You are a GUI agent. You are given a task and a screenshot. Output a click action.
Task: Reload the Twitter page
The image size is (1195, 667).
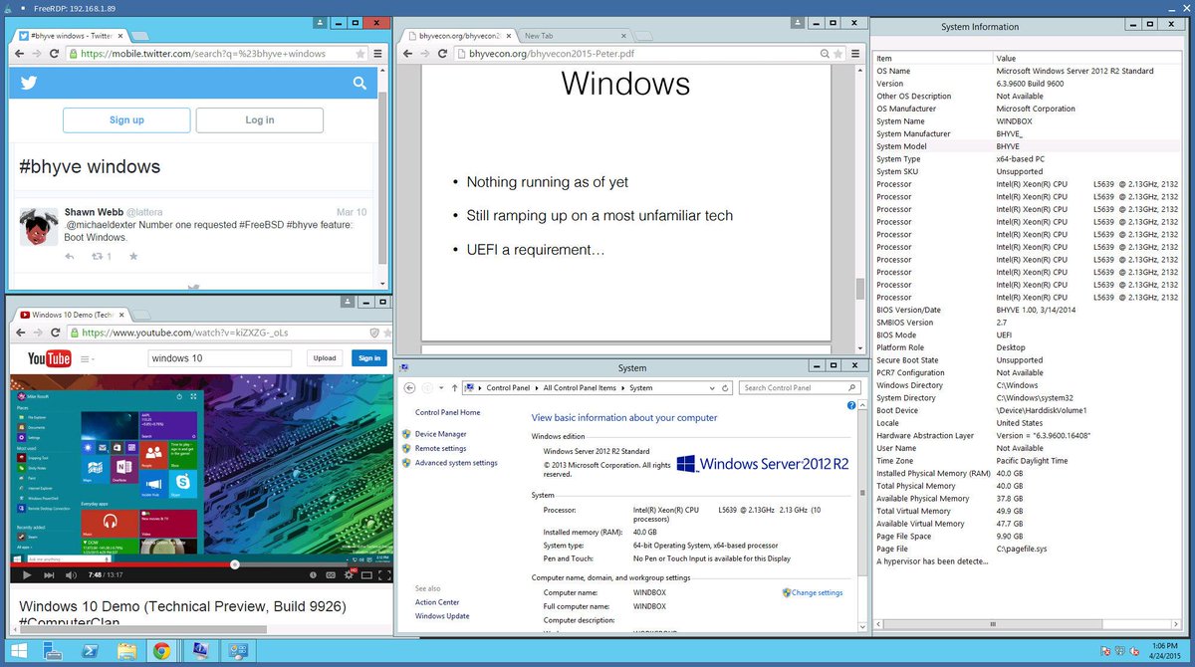(55, 54)
